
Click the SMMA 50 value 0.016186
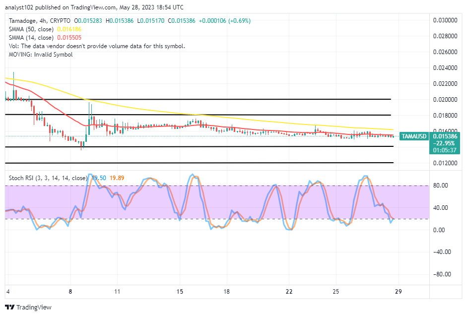(x=69, y=29)
